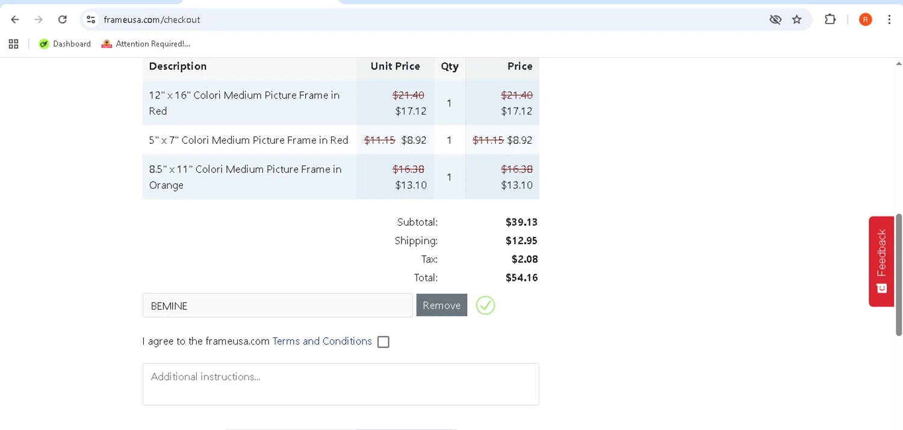Click the green coupon valid checkmark

coord(485,306)
